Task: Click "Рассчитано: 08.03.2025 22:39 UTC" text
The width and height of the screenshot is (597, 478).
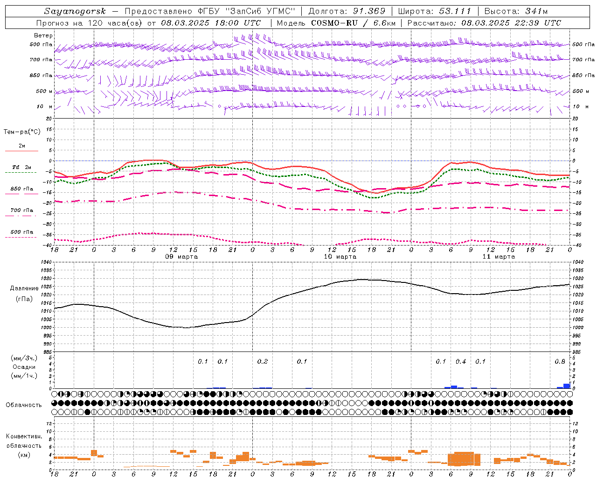Action: [484, 23]
